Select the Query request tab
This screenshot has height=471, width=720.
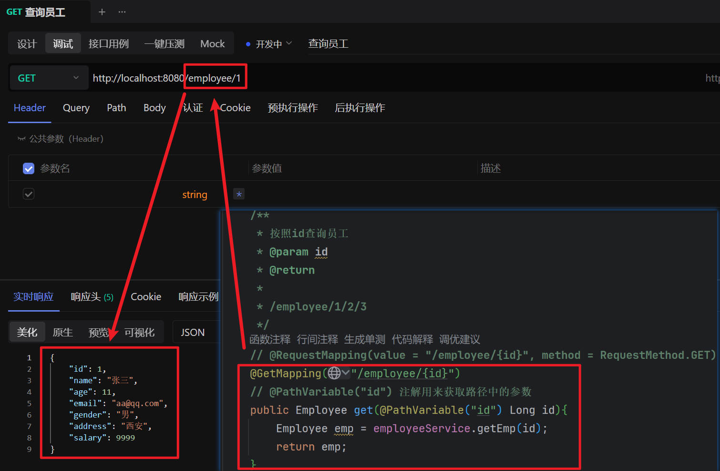coord(76,108)
